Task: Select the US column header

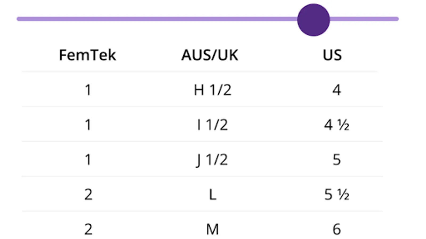Action: (332, 55)
